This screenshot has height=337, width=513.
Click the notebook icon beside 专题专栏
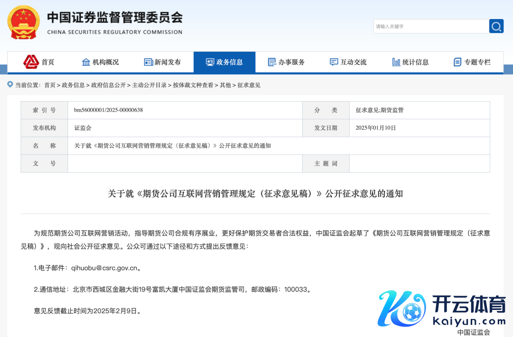457,62
